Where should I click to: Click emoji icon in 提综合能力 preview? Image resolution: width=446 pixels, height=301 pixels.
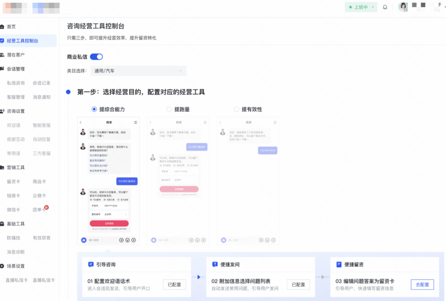tap(127, 240)
